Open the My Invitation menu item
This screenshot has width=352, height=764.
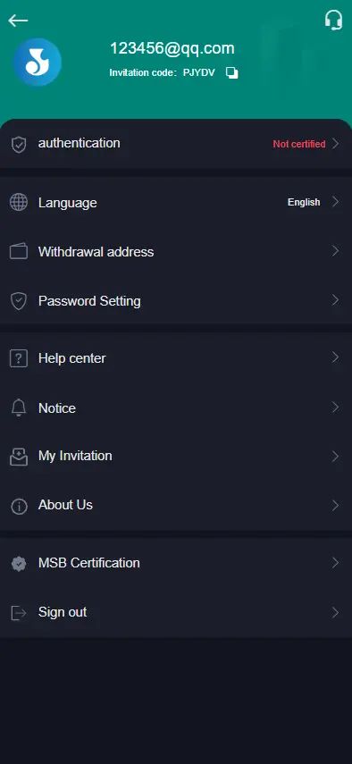point(176,456)
